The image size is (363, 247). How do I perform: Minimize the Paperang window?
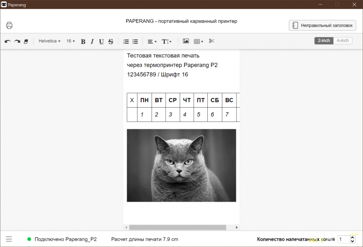(x=320, y=5)
